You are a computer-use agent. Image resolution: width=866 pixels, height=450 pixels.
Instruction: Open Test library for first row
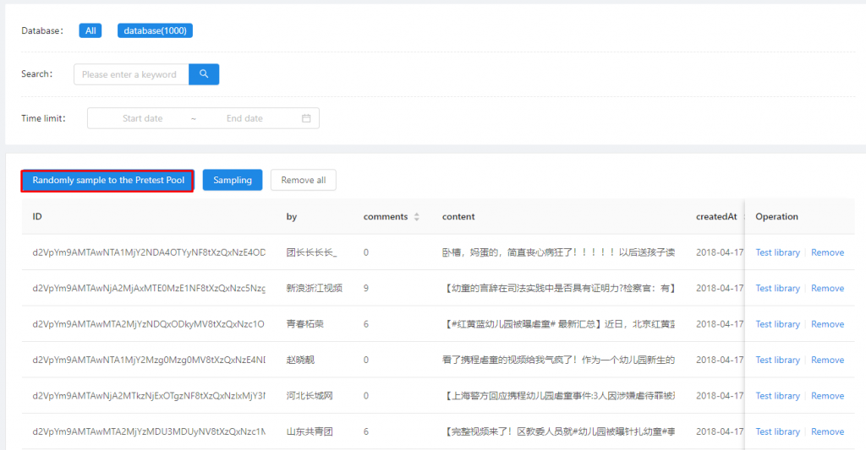(x=777, y=252)
